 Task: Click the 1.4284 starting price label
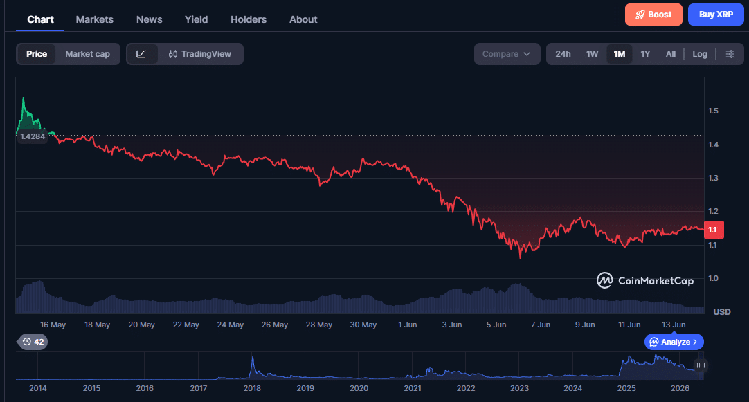(33, 136)
